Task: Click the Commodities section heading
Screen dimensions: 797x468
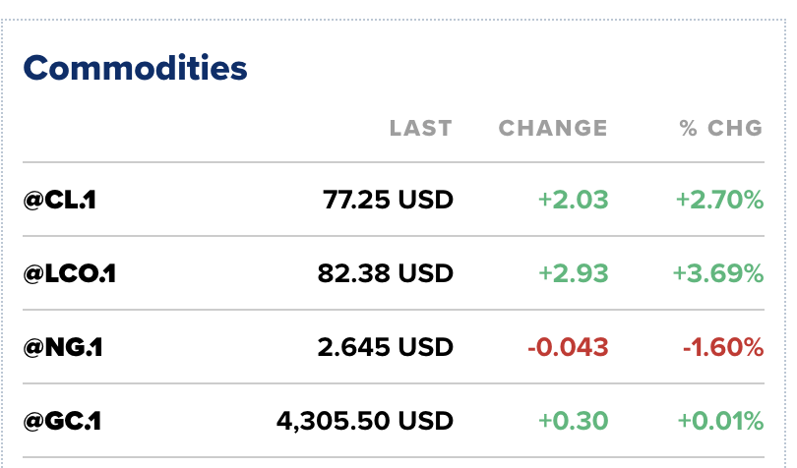Action: (x=135, y=68)
